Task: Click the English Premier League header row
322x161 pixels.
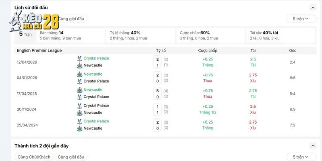Action: [165, 51]
